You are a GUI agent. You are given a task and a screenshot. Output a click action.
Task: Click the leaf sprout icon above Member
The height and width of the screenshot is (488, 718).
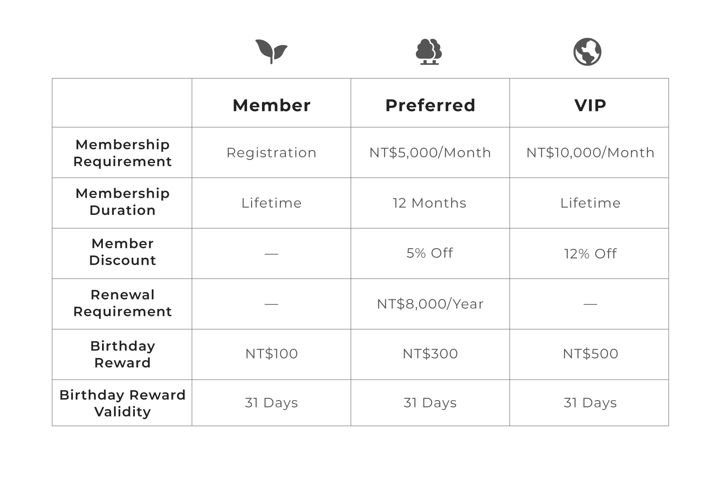click(x=271, y=51)
